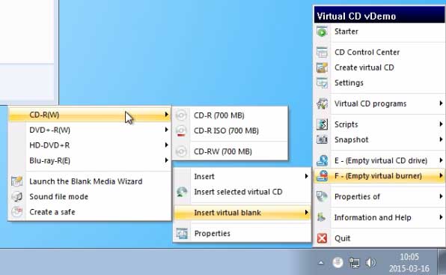The width and height of the screenshot is (446, 275).
Task: Click the Show desktop button
Action: click(442, 262)
